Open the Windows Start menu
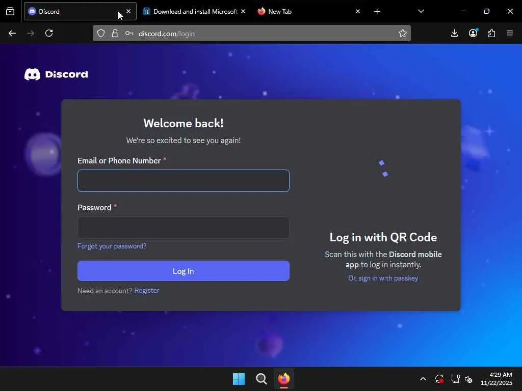 (x=239, y=379)
